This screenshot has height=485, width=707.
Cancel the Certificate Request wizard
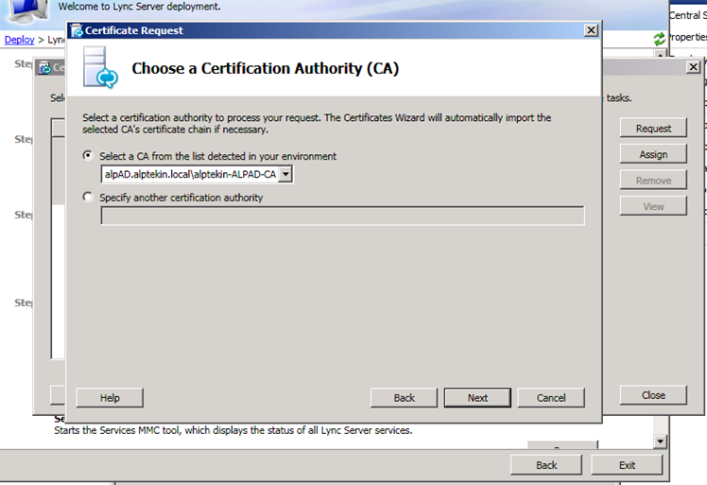point(551,398)
